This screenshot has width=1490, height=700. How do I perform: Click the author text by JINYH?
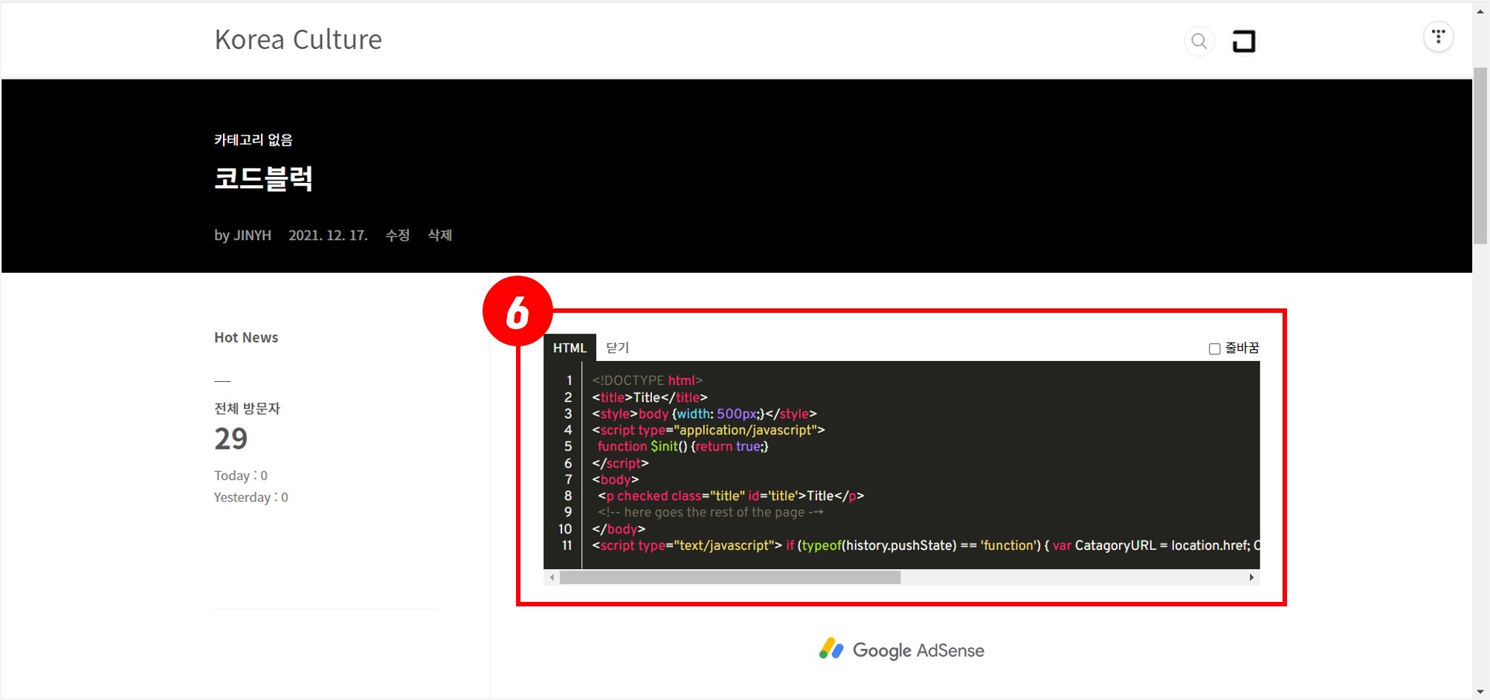point(243,235)
